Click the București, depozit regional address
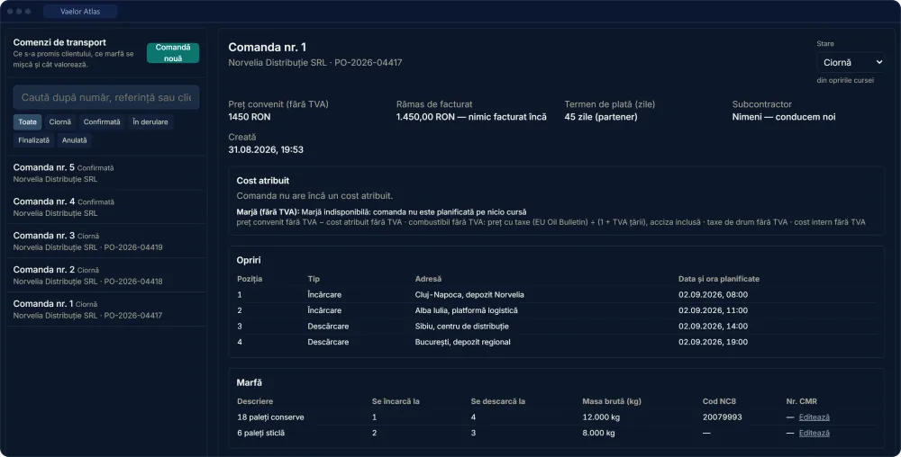 click(462, 342)
